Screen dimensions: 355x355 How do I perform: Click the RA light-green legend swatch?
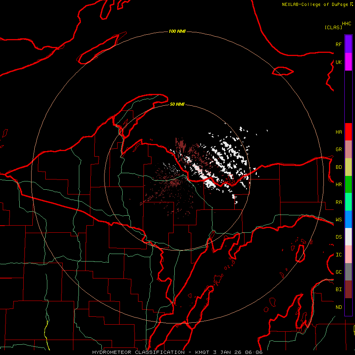coord(348,202)
